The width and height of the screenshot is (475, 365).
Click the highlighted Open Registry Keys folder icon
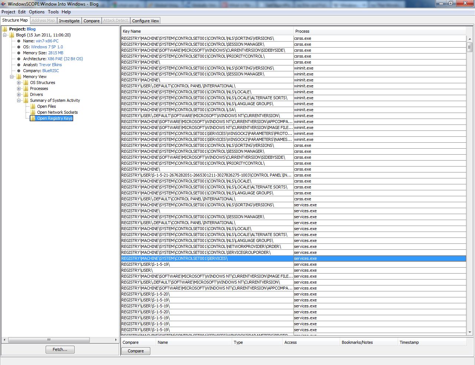click(33, 118)
